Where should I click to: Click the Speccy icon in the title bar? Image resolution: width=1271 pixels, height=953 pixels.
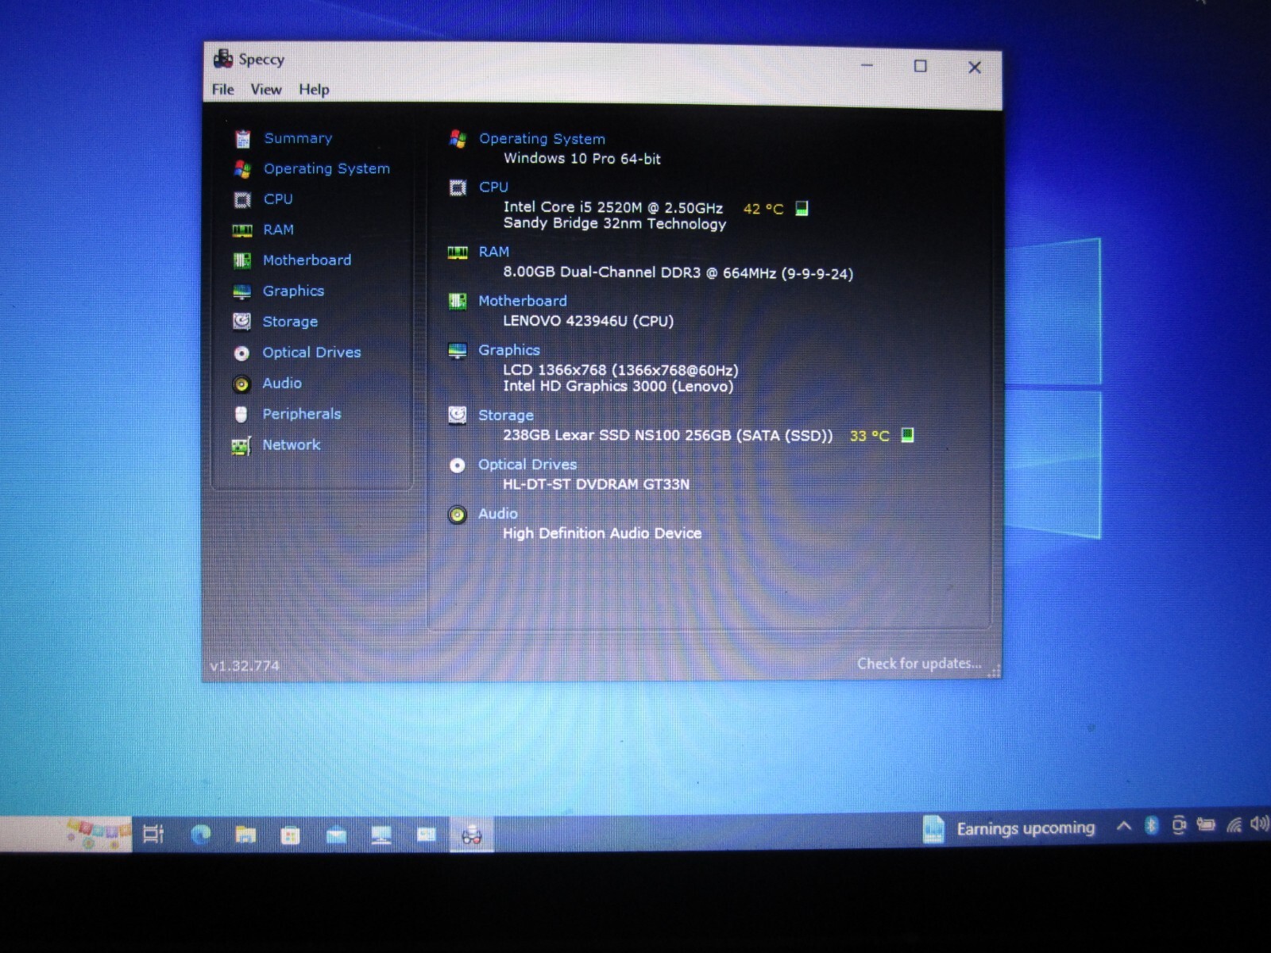[x=223, y=59]
